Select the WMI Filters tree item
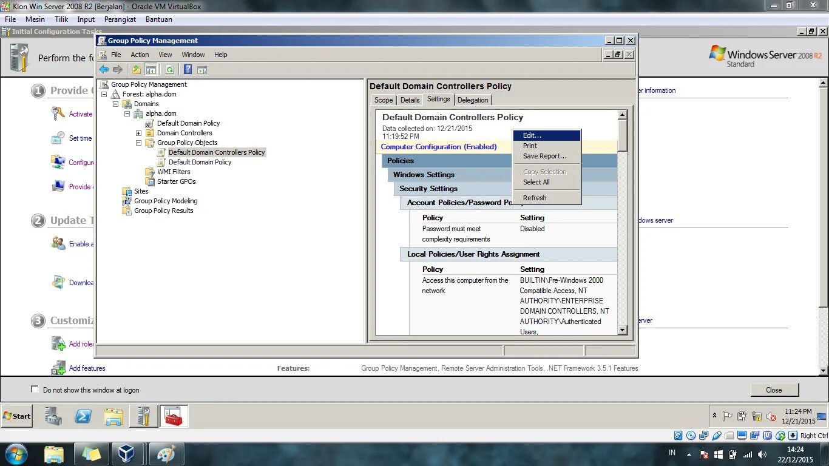The image size is (829, 466). click(174, 172)
